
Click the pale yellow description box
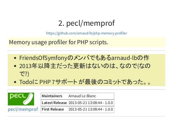87,42
